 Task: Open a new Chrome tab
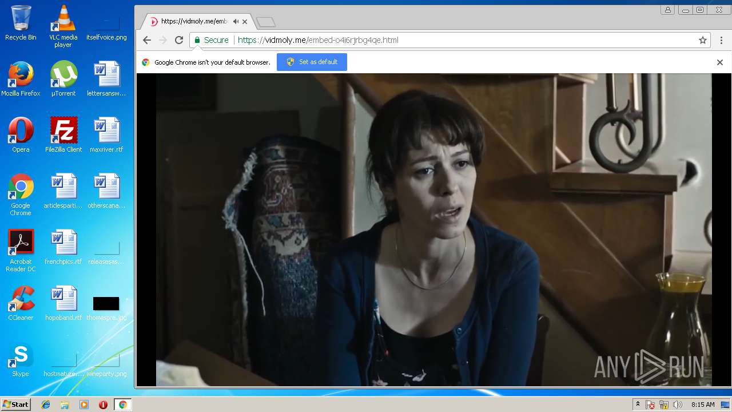coord(266,22)
